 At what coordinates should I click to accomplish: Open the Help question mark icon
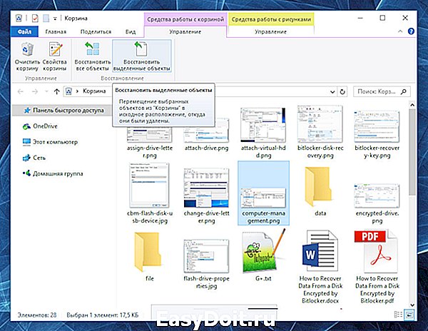click(411, 31)
